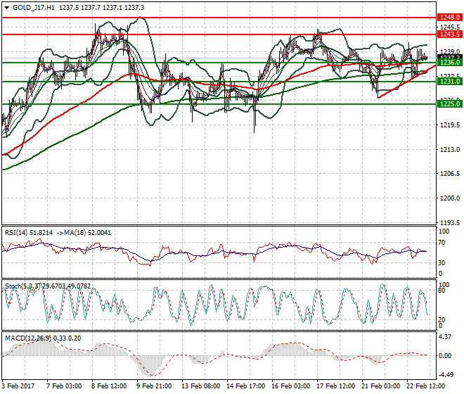The width and height of the screenshot is (464, 394).
Task: Click the 1213.0 price axis value
Action: pos(450,150)
